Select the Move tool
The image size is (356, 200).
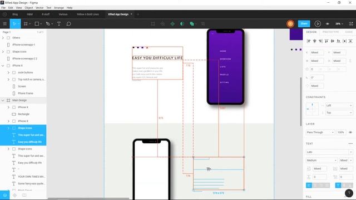[x=14, y=24]
